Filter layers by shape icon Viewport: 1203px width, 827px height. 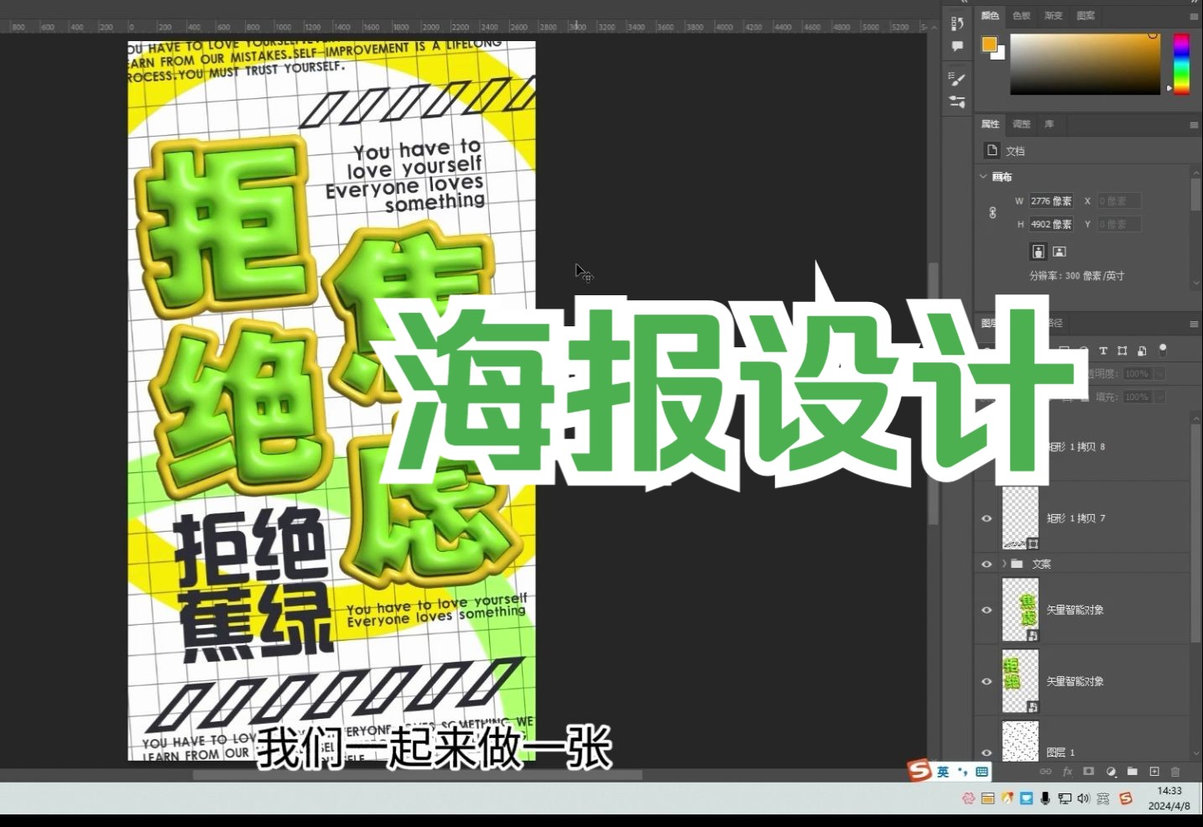tap(1122, 351)
